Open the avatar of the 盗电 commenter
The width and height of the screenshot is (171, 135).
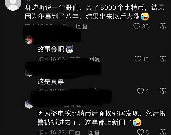click(x=29, y=104)
